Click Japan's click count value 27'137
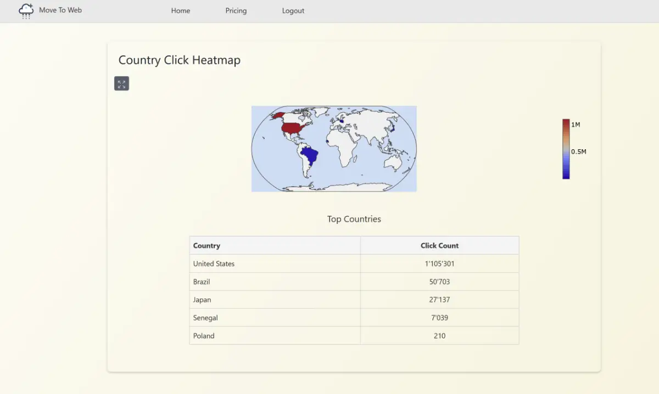Image resolution: width=659 pixels, height=394 pixels. click(x=439, y=300)
